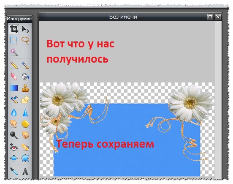Choose the pink Eraser tool
This screenshot has height=184, width=233.
pyautogui.click(x=14, y=77)
